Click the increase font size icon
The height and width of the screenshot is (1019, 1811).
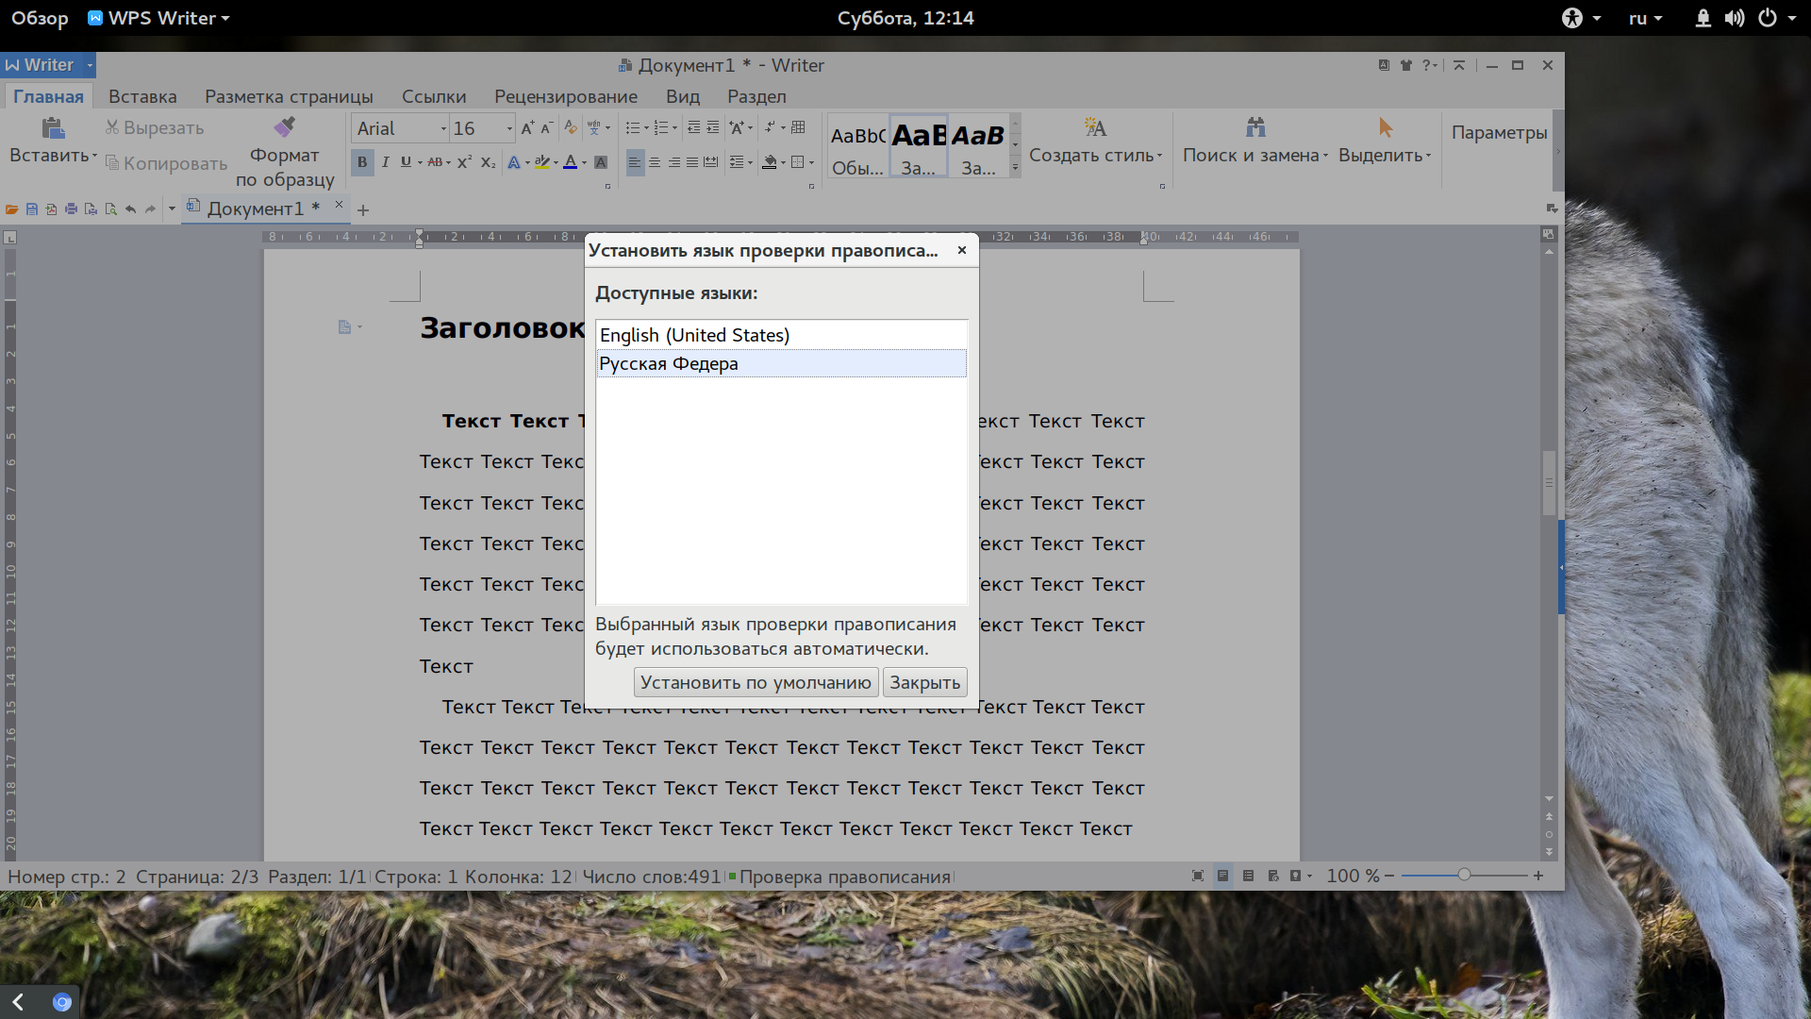tap(527, 128)
